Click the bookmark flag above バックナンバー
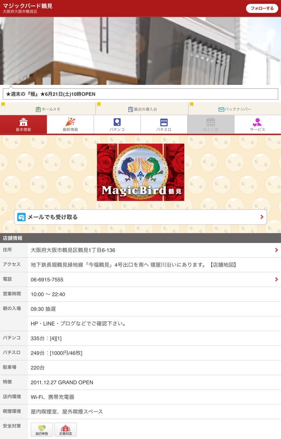281x439 pixels. [192, 105]
